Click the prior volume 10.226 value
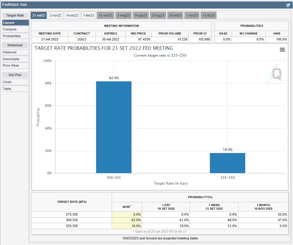The image size is (293, 245). [182, 39]
